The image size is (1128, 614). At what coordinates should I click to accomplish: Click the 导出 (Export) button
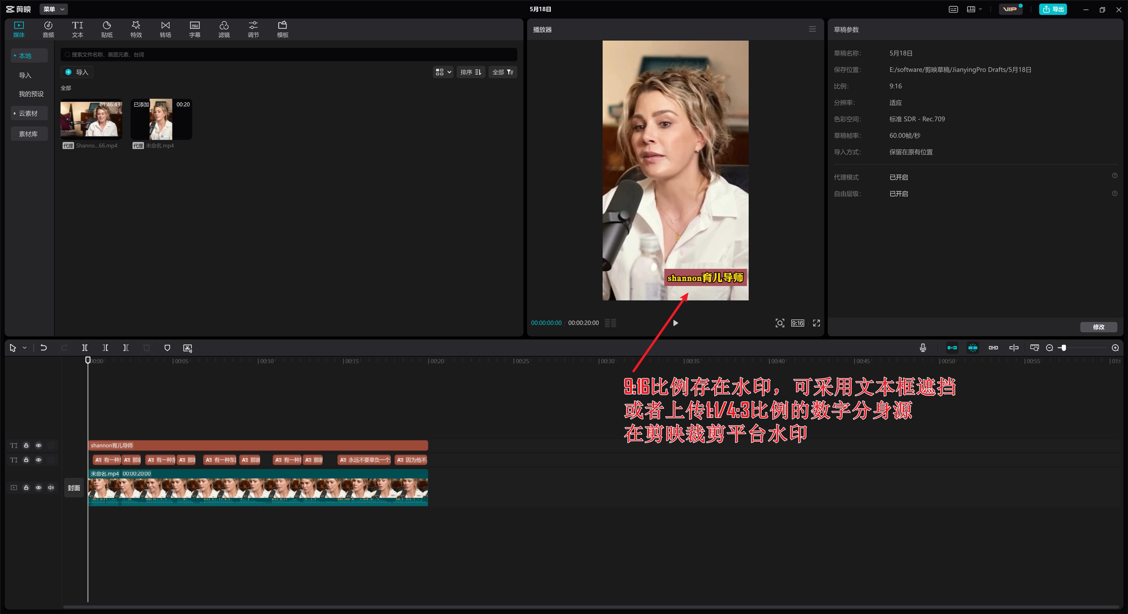coord(1053,9)
